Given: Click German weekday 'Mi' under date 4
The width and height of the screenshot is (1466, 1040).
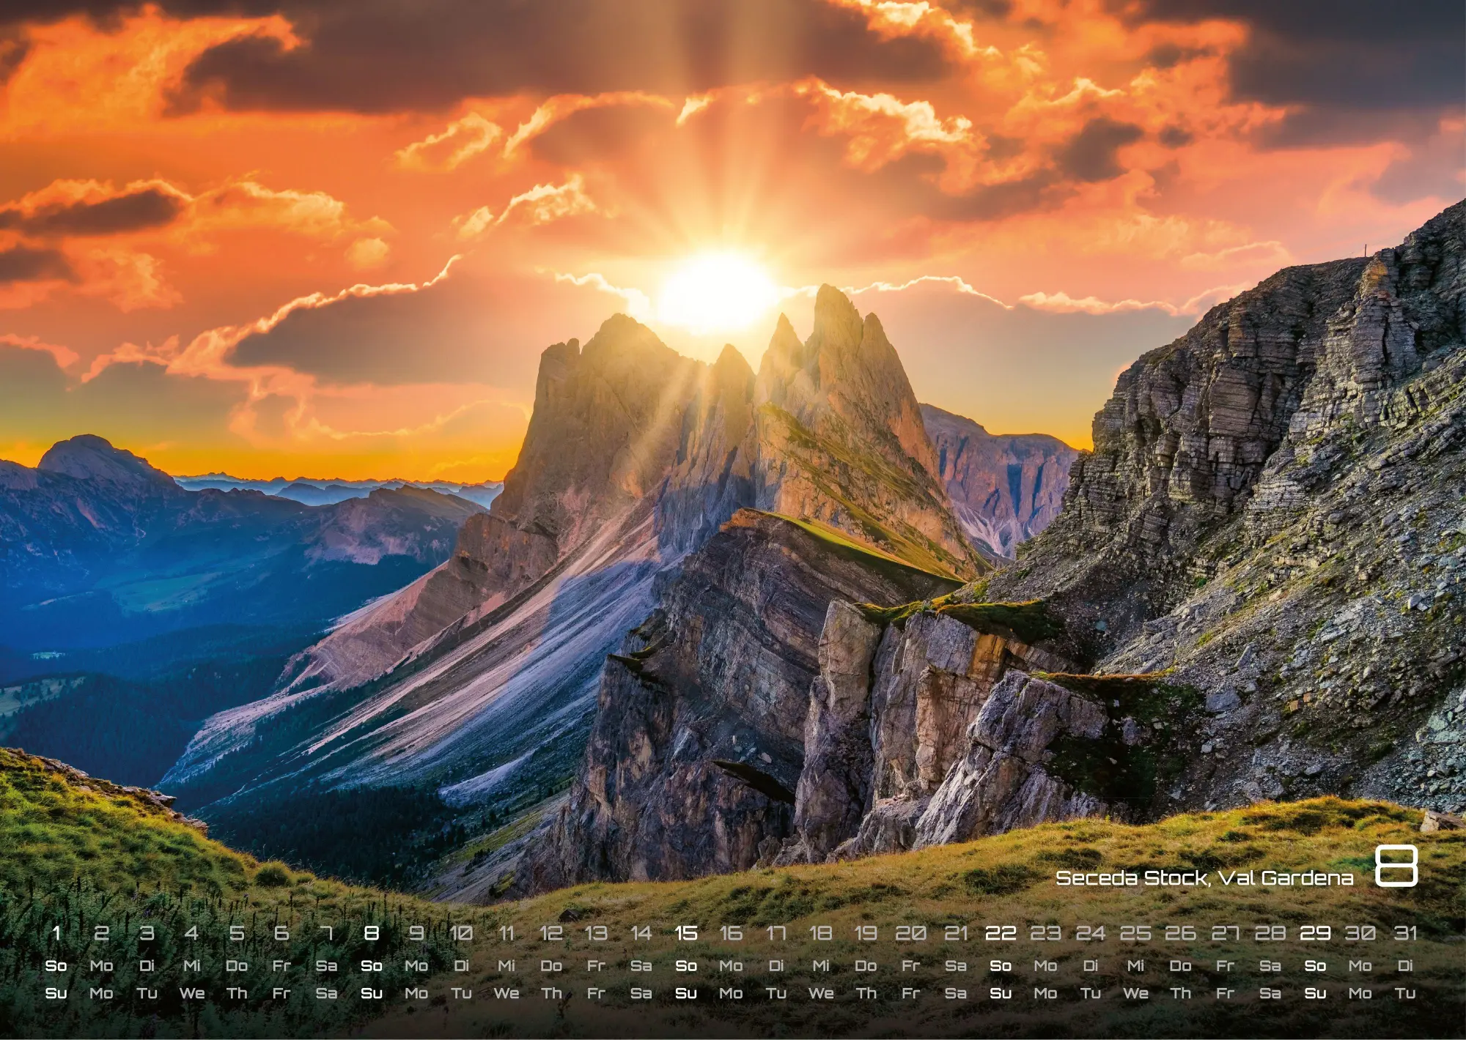Looking at the screenshot, I should coord(192,966).
